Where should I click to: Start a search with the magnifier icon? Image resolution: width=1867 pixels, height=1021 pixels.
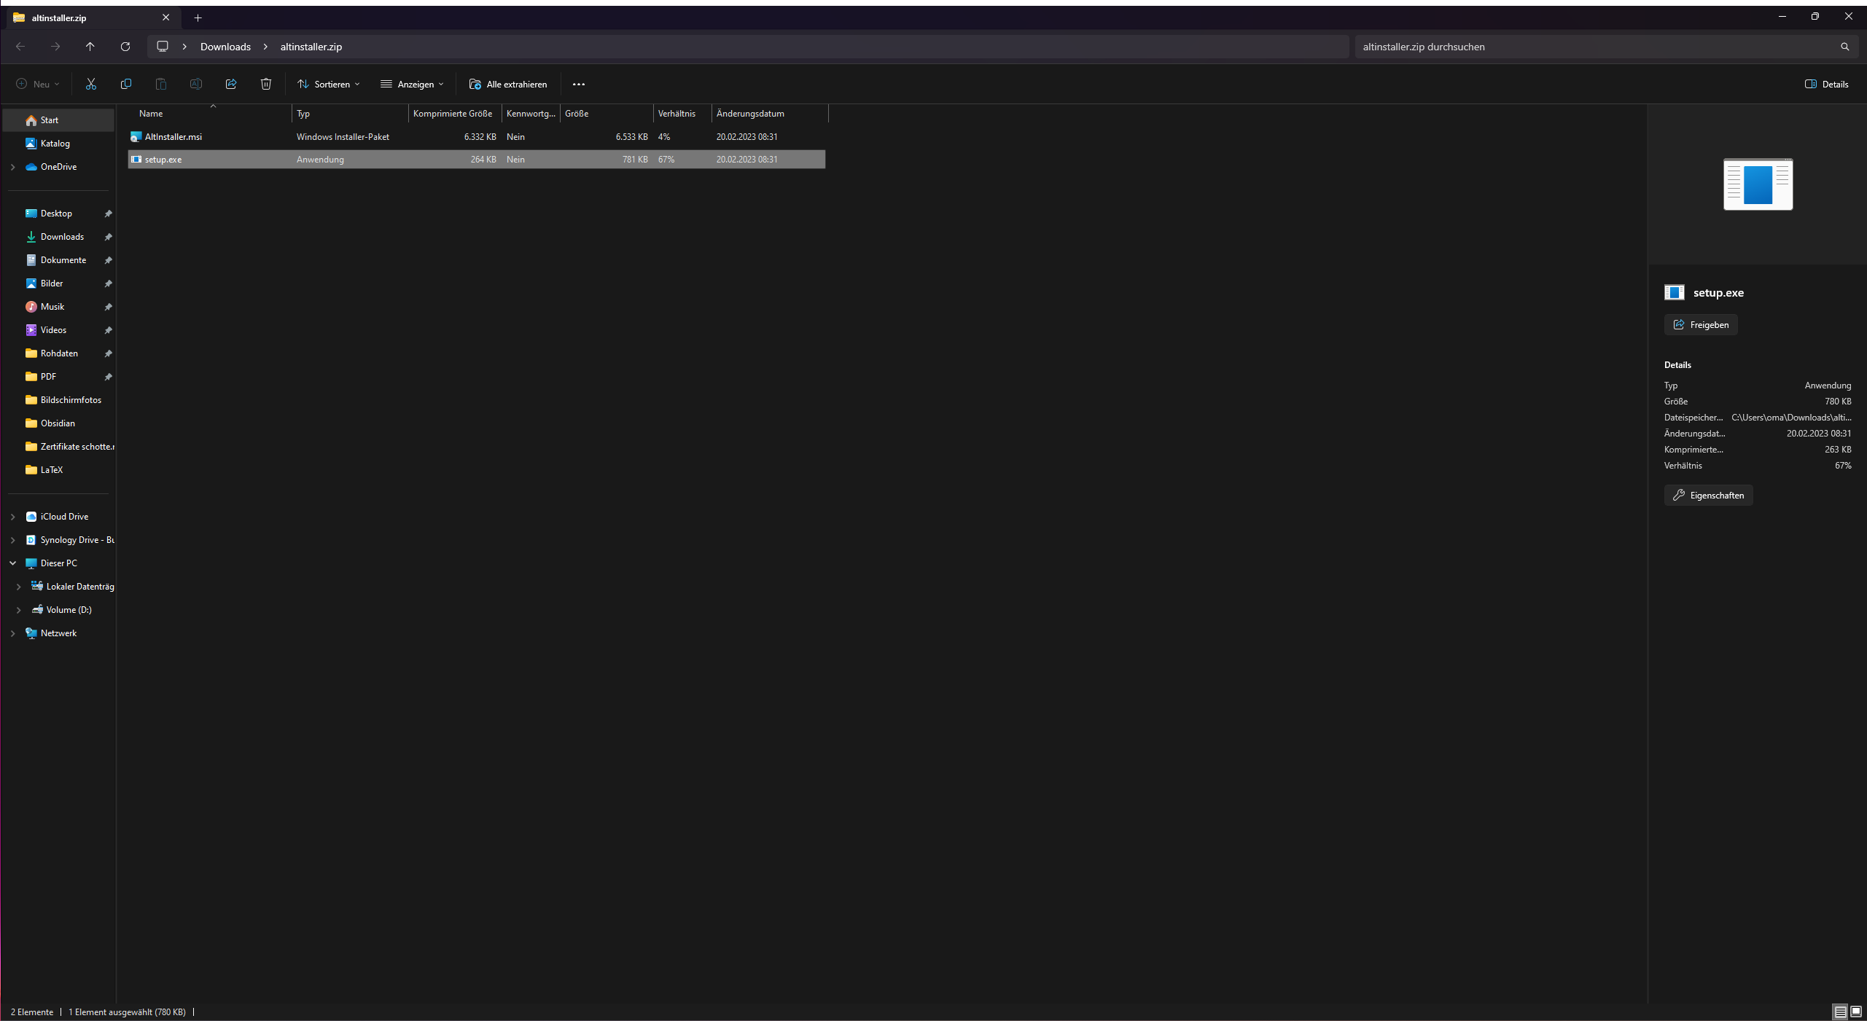[1845, 47]
